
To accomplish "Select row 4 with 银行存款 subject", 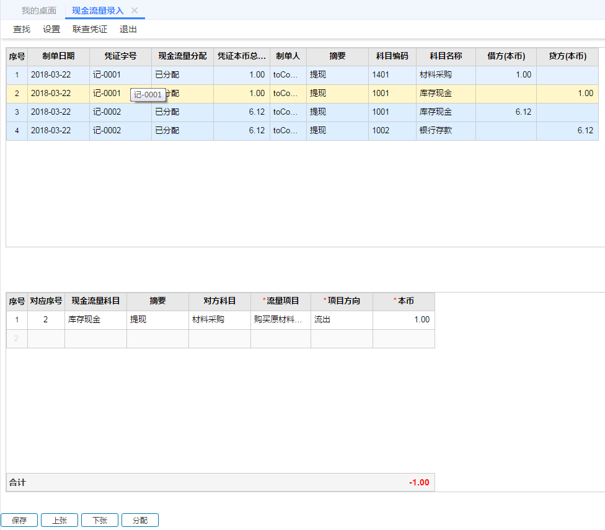I will (x=445, y=131).
